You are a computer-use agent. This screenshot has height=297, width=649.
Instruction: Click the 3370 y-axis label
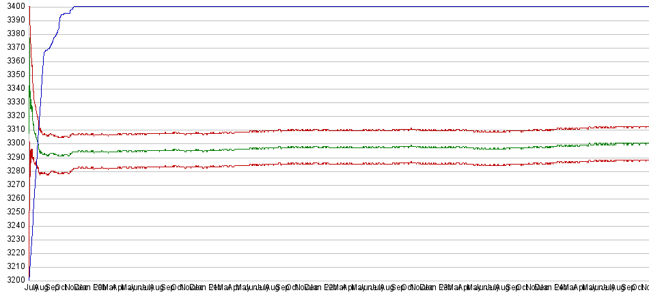pyautogui.click(x=14, y=48)
